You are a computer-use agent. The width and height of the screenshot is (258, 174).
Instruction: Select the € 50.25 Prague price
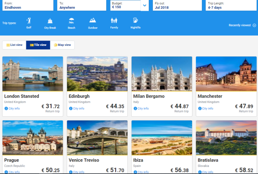(51, 170)
